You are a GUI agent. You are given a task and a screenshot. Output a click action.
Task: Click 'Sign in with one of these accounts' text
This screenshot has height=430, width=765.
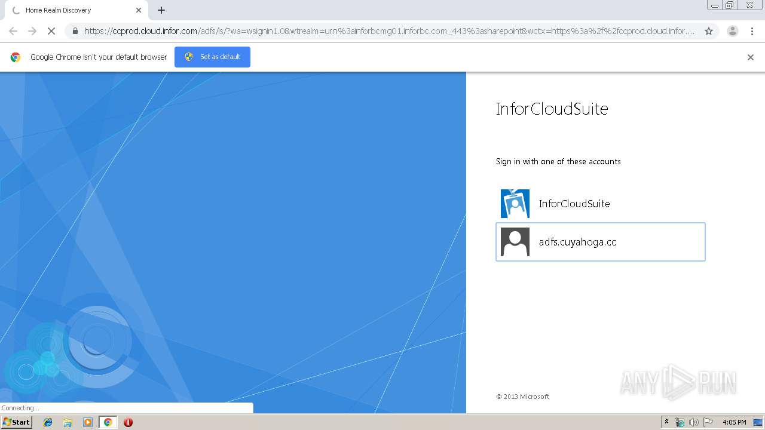558,161
